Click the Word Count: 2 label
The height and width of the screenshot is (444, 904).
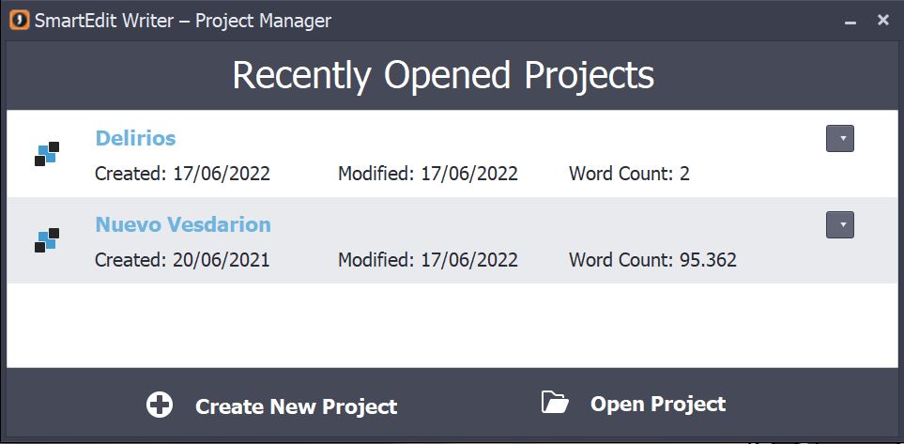point(629,174)
